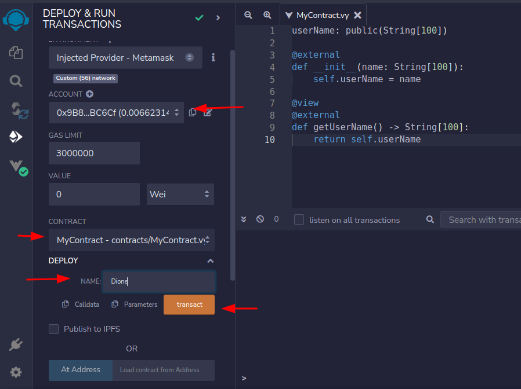Image resolution: width=521 pixels, height=389 pixels.
Task: Open the File Explorer sidebar icon
Action: (16, 53)
